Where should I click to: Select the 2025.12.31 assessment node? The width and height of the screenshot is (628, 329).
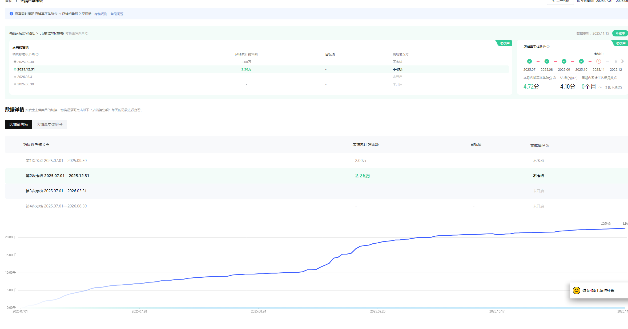[26, 69]
